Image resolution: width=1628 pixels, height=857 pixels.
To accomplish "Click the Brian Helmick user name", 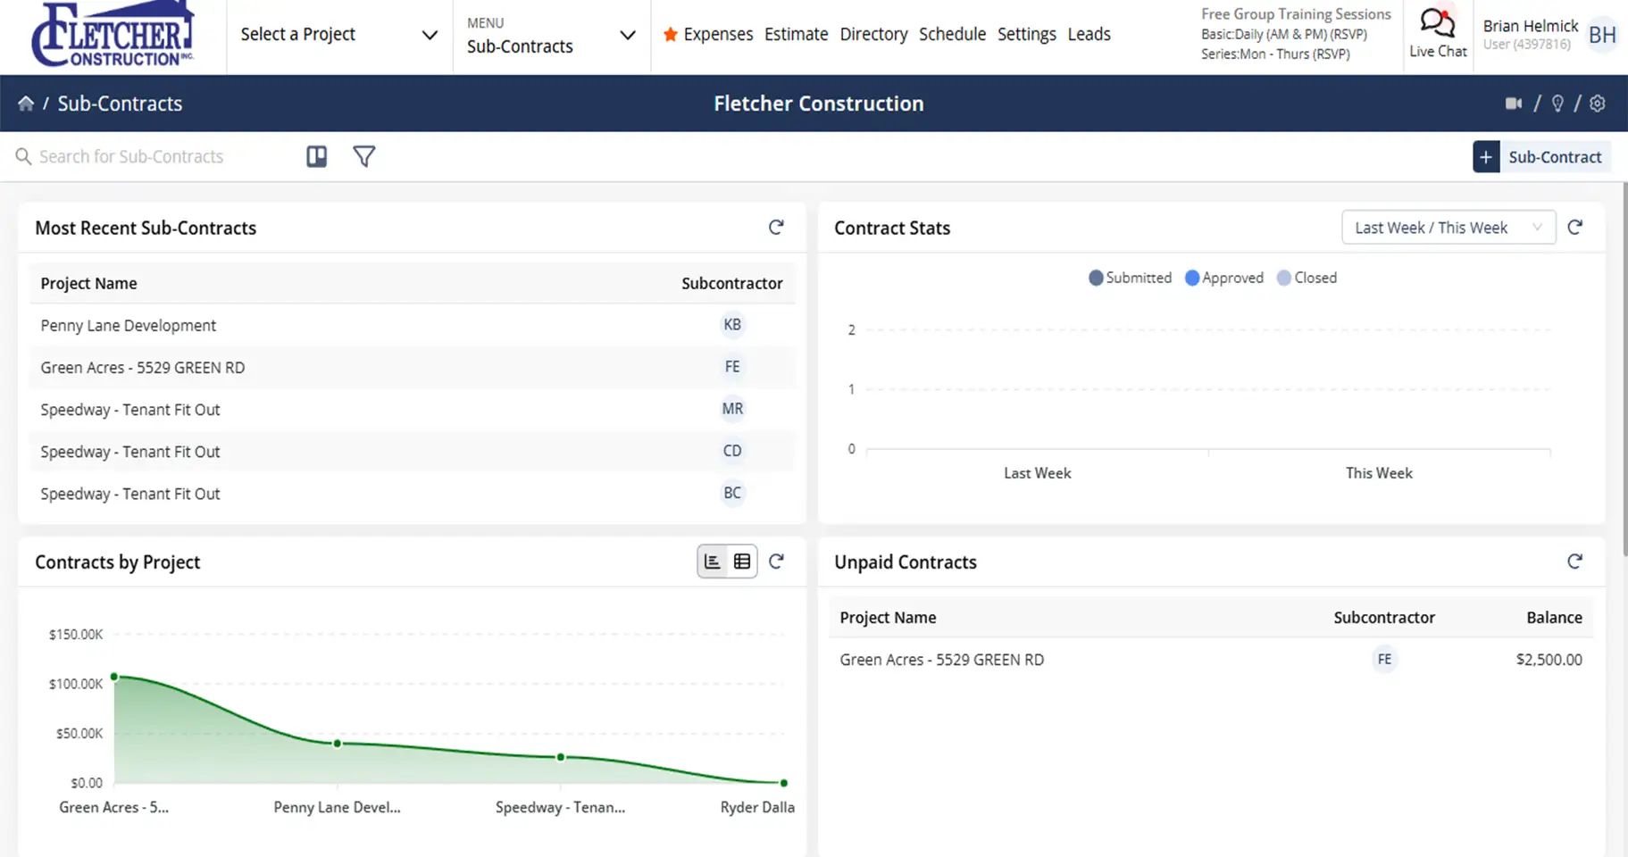I will [1531, 26].
